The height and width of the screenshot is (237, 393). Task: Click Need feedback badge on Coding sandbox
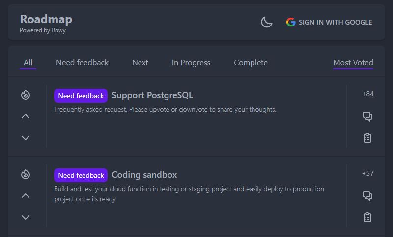click(x=81, y=175)
